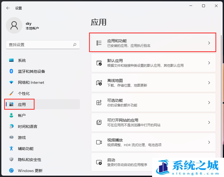Click 登录时自动启动的应用程序 description
Screen dimensions: 224x177
[x=127, y=165]
